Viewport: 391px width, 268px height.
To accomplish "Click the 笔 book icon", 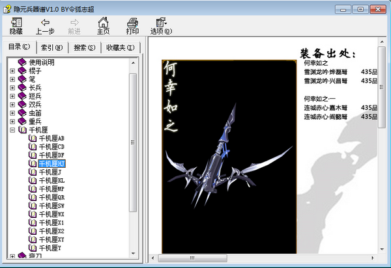I will point(22,79).
